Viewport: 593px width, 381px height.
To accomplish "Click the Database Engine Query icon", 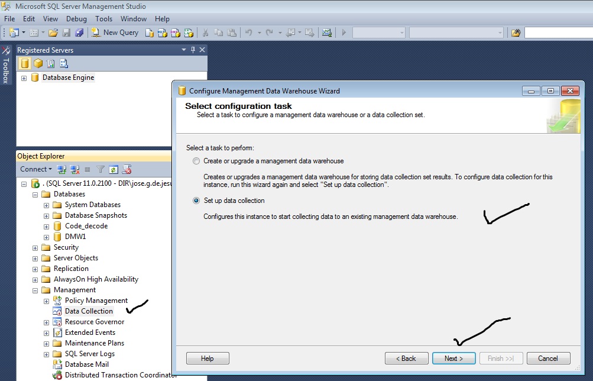I will tap(150, 33).
